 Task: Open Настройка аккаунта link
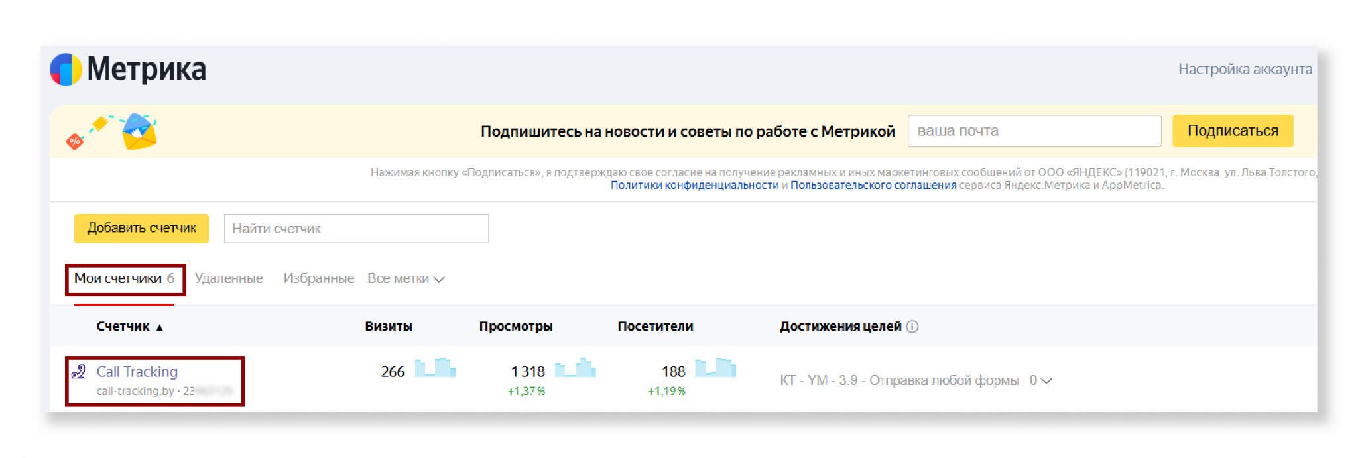pyautogui.click(x=1245, y=69)
